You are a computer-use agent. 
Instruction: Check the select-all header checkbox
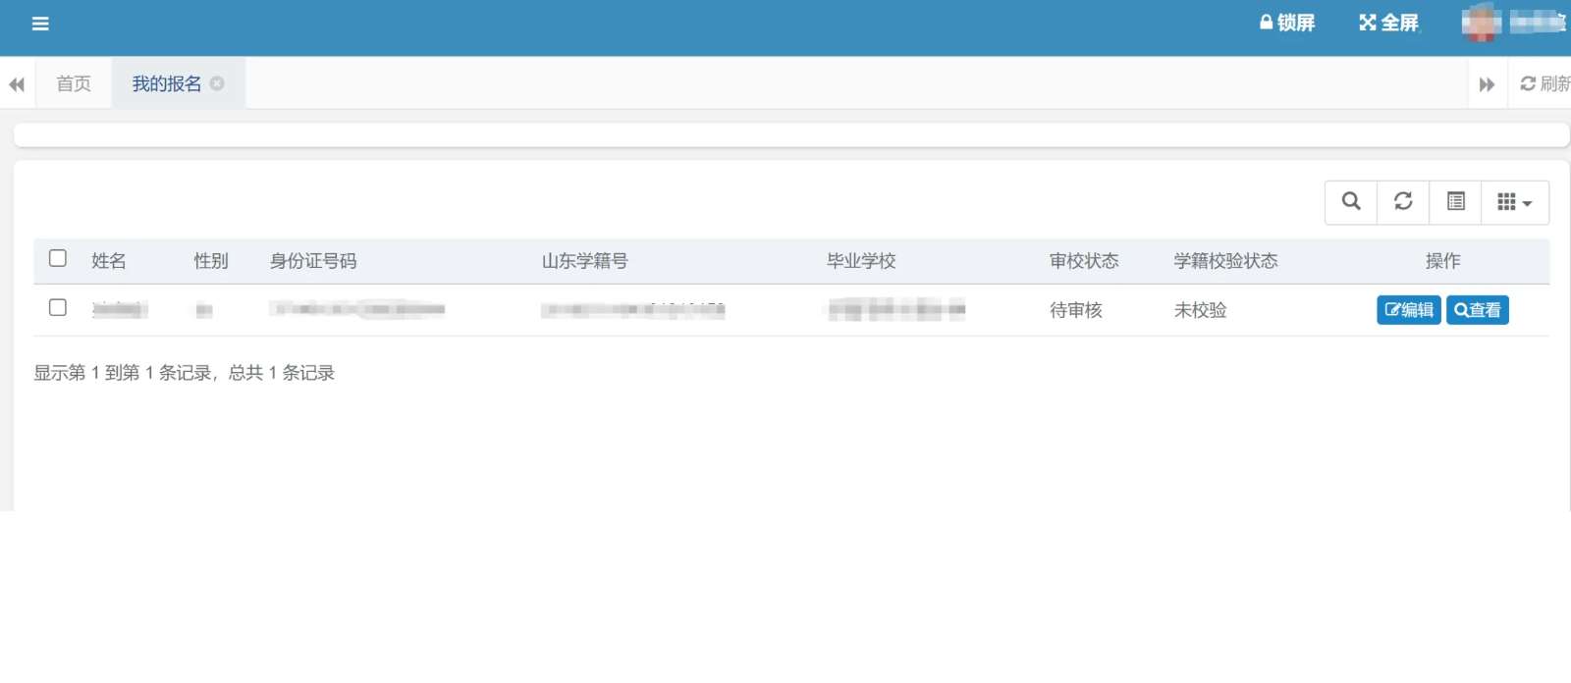(x=58, y=258)
